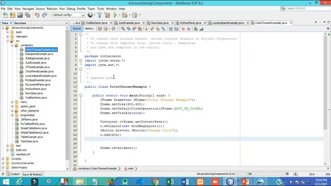Open the Run Project dropdown arrow
Image resolution: width=331 pixels, height=186 pixels.
[119, 15]
